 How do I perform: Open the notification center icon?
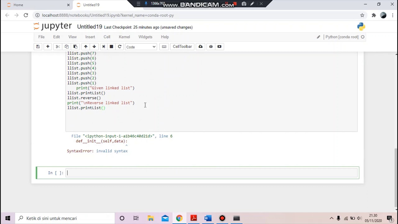(389, 218)
